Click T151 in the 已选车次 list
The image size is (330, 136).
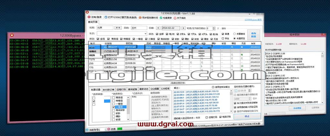[x=134, y=97]
